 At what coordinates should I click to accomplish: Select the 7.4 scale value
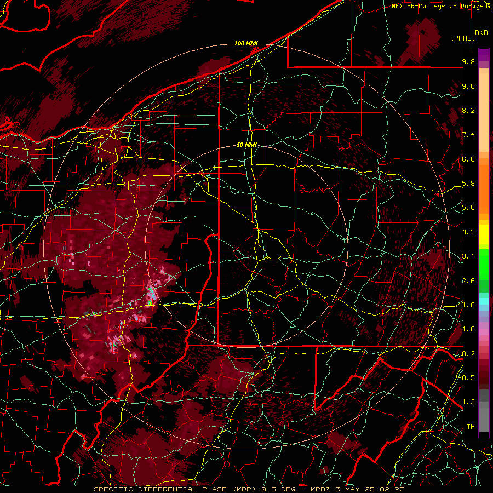[468, 135]
